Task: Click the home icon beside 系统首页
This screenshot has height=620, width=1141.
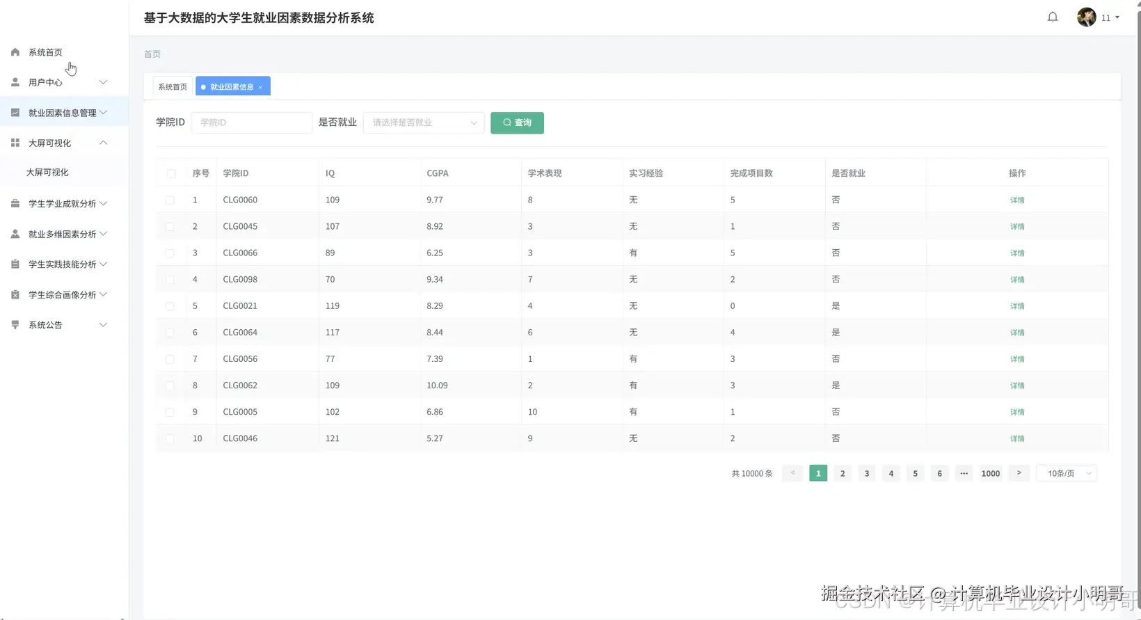Action: click(15, 52)
